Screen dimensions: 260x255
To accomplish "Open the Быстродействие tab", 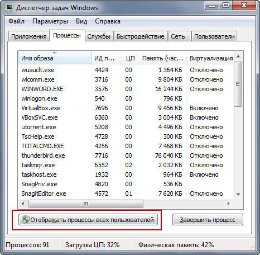I will point(141,36).
